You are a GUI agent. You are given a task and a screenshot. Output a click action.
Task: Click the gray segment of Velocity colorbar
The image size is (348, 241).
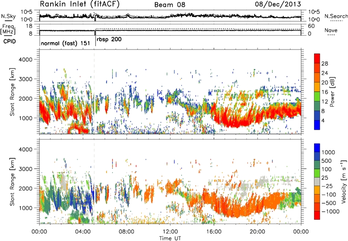317,181
